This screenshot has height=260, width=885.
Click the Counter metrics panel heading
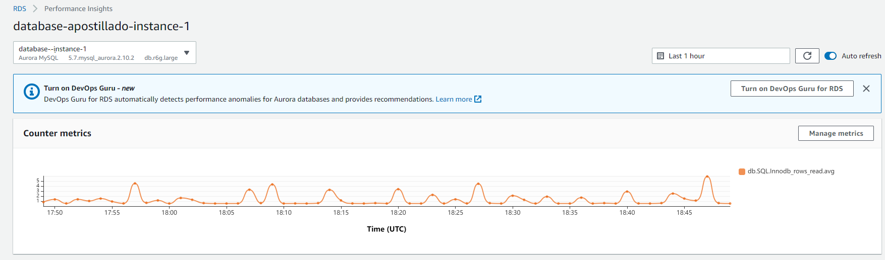tap(58, 133)
